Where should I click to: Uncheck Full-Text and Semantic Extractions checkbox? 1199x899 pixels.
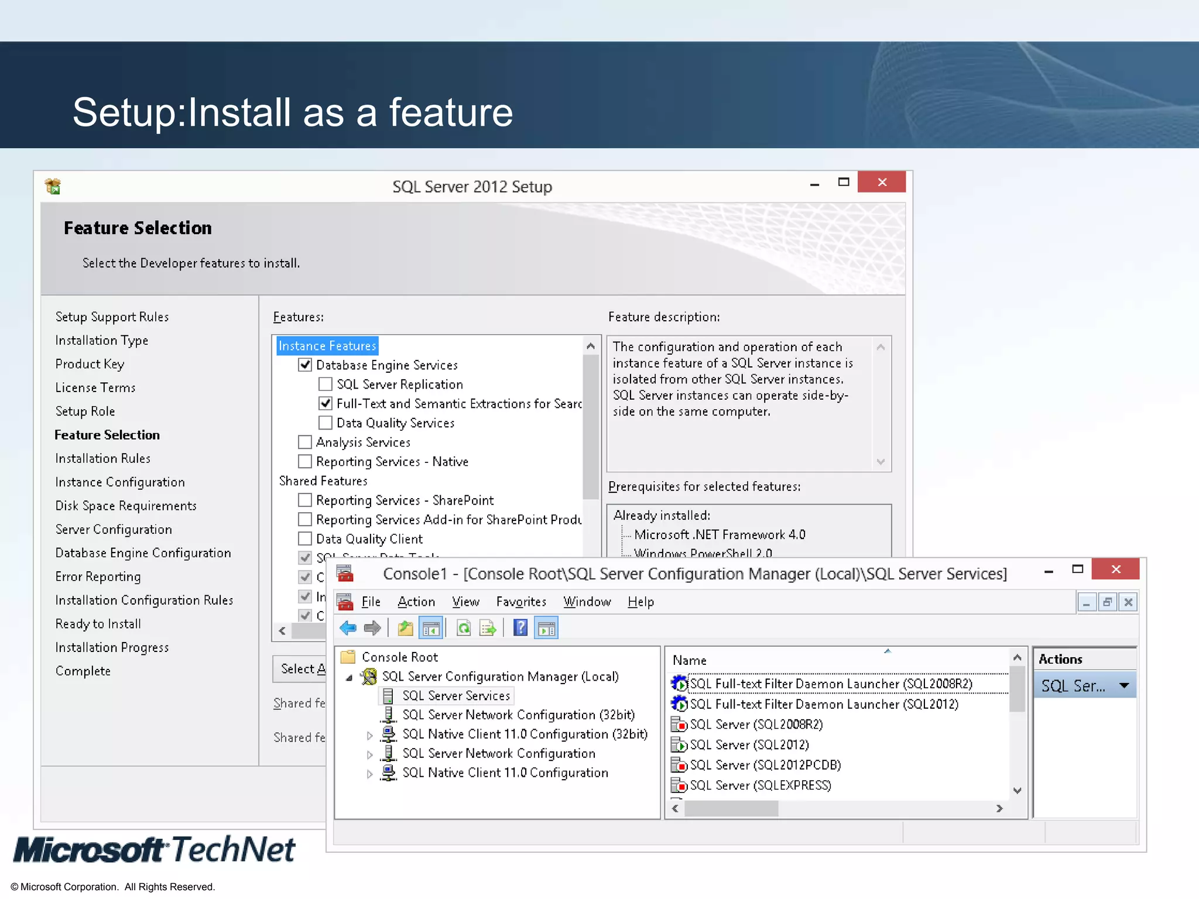[326, 403]
